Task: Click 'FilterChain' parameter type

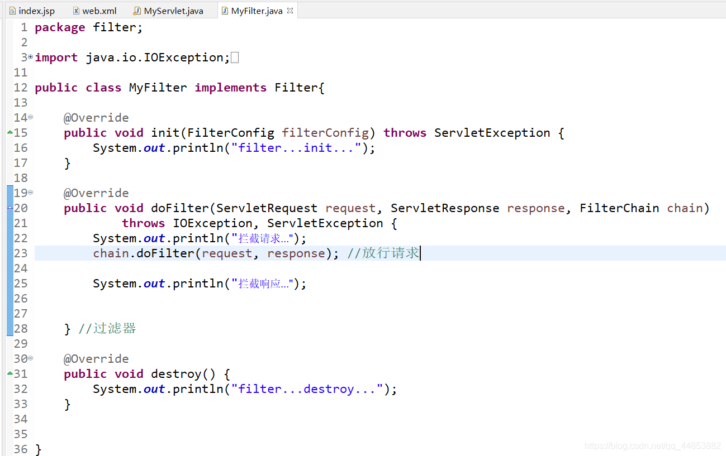Action: (x=619, y=208)
